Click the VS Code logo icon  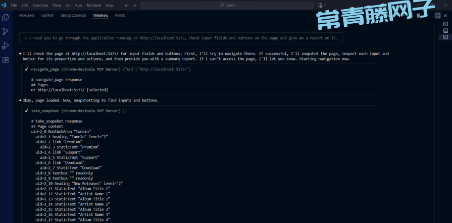[x=4, y=5]
